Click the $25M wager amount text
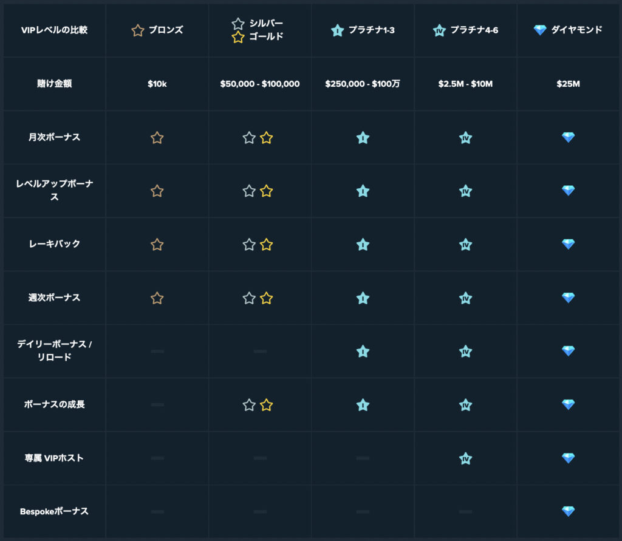 point(567,84)
